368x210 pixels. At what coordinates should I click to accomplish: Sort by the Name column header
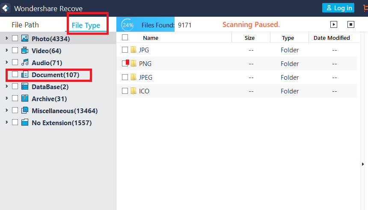point(151,38)
